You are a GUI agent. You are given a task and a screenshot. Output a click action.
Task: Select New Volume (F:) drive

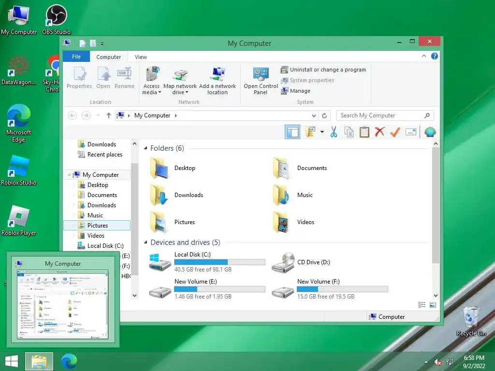pos(330,289)
